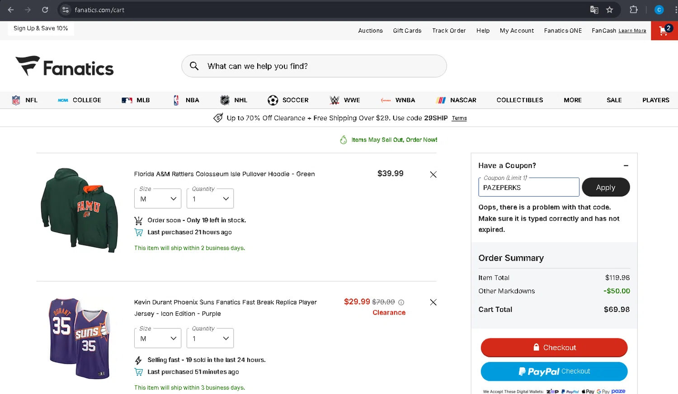
Task: Remove the Florida A&M hoodie from cart
Action: pyautogui.click(x=433, y=174)
